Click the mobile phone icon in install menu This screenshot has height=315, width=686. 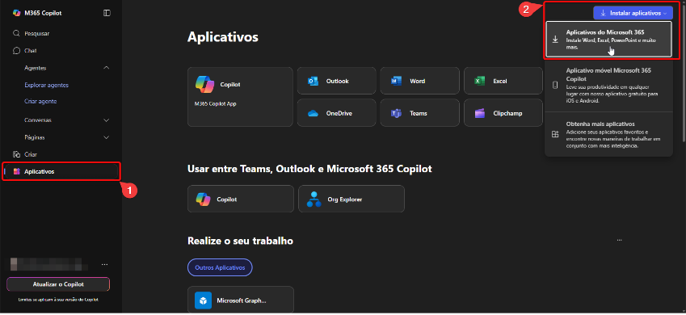point(555,86)
